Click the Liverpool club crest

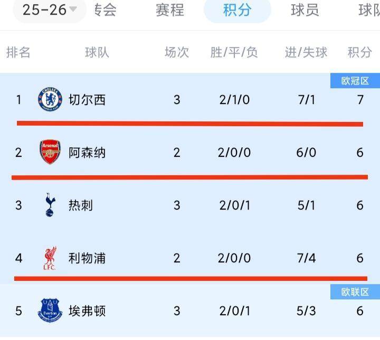pos(50,258)
